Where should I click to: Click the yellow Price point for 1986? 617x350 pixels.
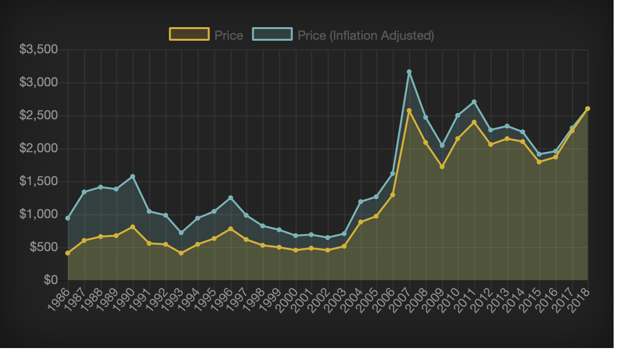pyautogui.click(x=68, y=253)
